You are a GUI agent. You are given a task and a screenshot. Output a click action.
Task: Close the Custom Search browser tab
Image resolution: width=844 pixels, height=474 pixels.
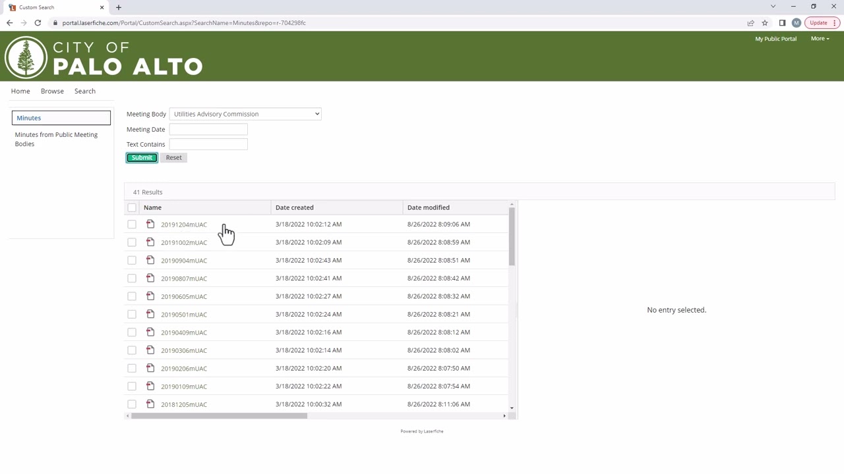pos(102,7)
